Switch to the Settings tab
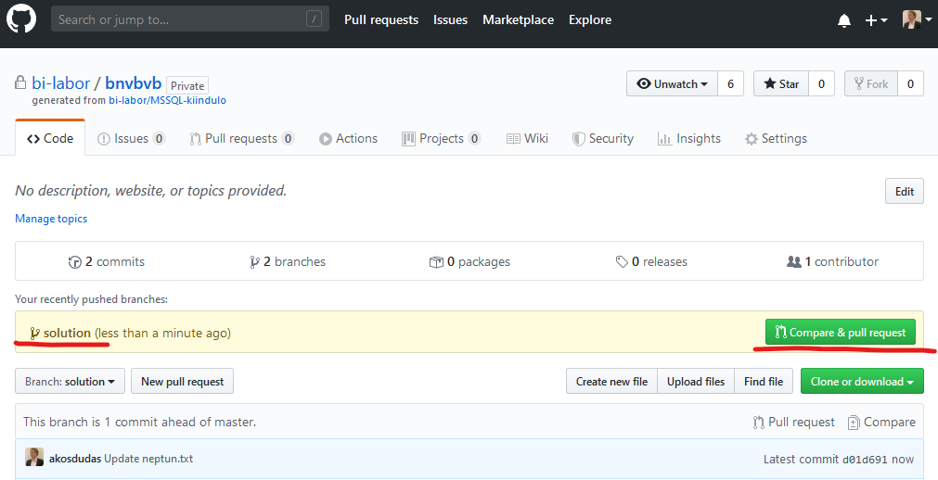Image resolution: width=938 pixels, height=480 pixels. (776, 138)
